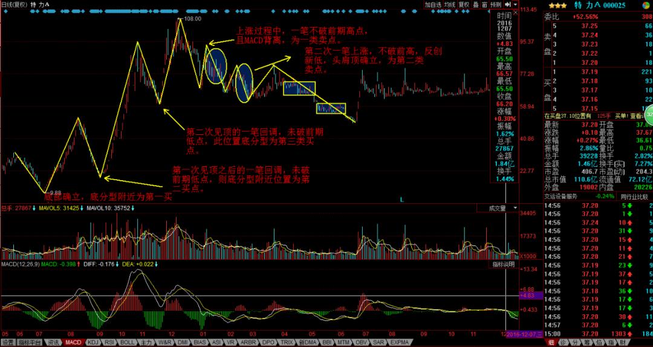Click the 预测 forecast button

pyautogui.click(x=496, y=5)
